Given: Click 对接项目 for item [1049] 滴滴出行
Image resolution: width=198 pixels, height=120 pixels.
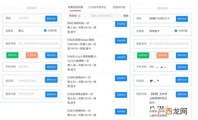Looking at the screenshot, I should tap(121, 78).
